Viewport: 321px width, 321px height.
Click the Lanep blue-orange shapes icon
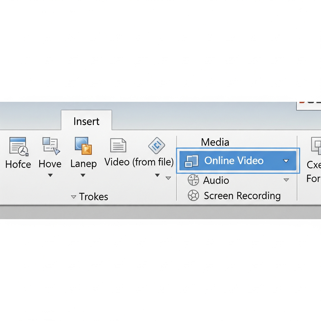[83, 145]
